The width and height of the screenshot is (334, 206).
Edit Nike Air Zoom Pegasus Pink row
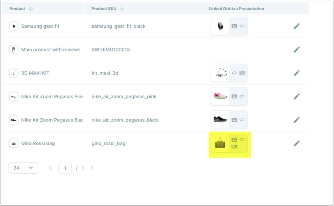(x=296, y=96)
